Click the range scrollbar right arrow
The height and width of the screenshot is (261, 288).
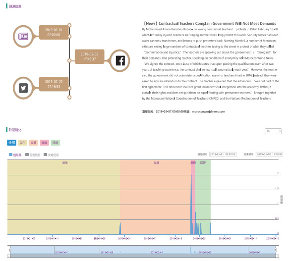pos(278,256)
